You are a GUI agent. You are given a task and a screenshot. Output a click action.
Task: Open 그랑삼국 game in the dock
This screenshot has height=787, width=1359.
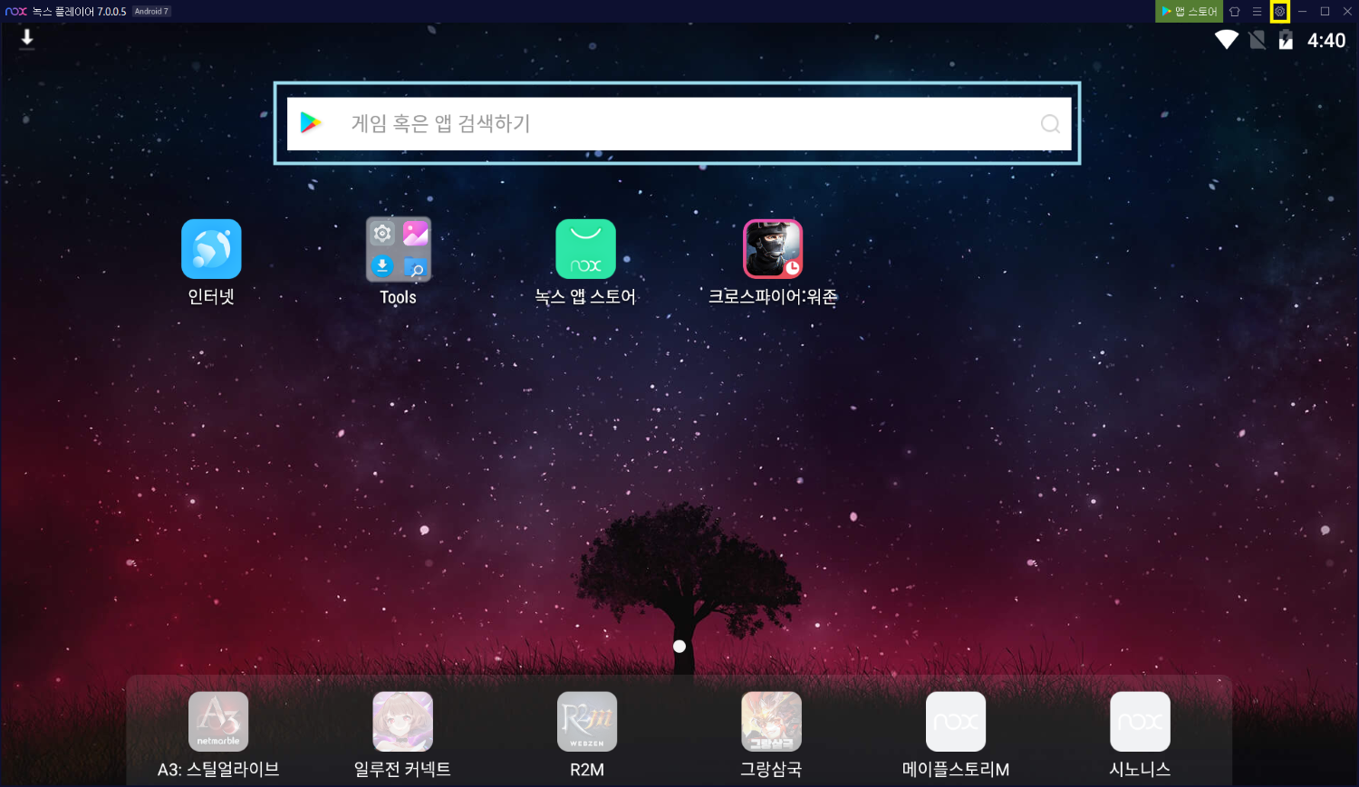point(771,722)
